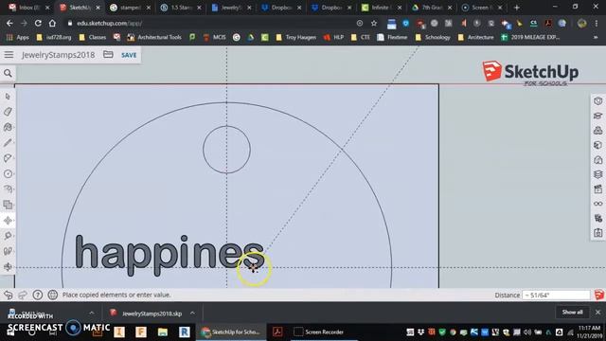Select the Paint Bucket tool
Screen dimensions: 606x341
click(x=8, y=127)
